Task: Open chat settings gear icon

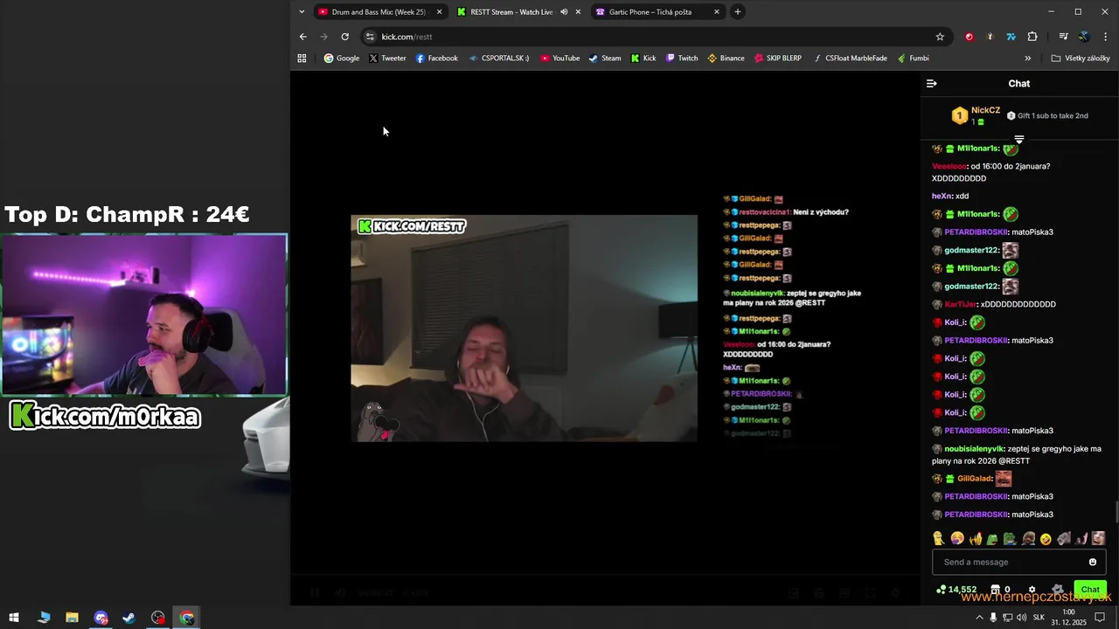Action: (1032, 590)
